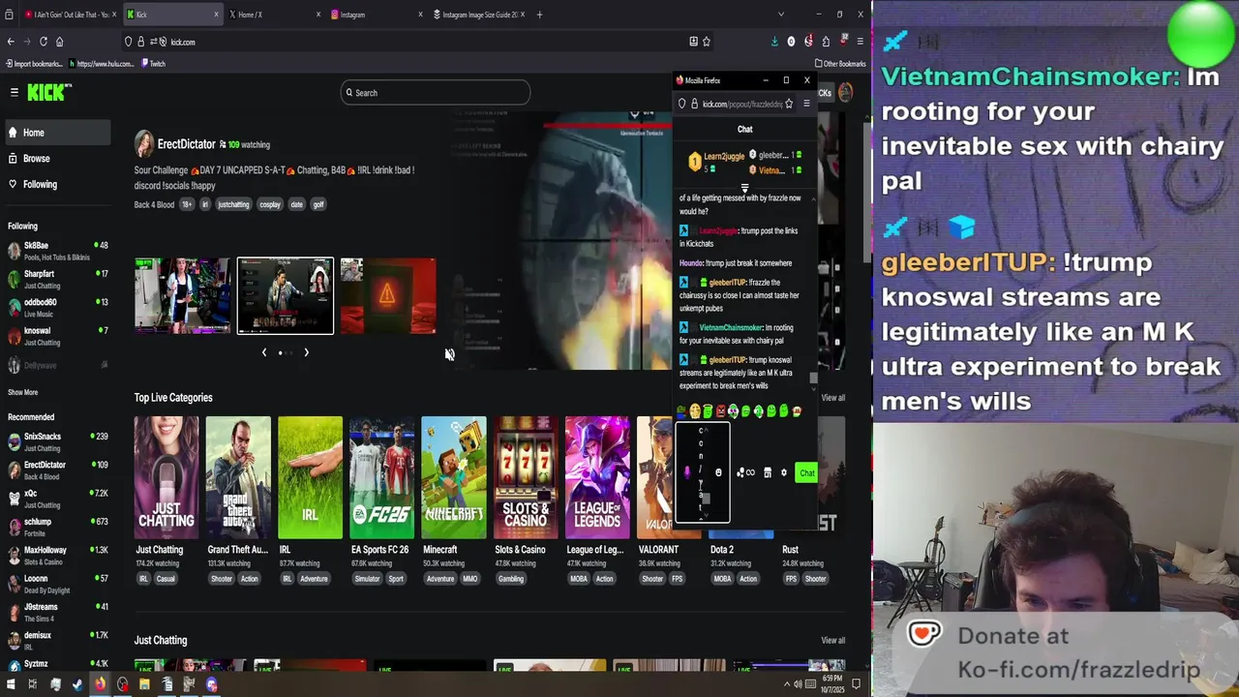Select the middle featured stream carousel thumbnail
The image size is (1239, 697).
tap(286, 295)
